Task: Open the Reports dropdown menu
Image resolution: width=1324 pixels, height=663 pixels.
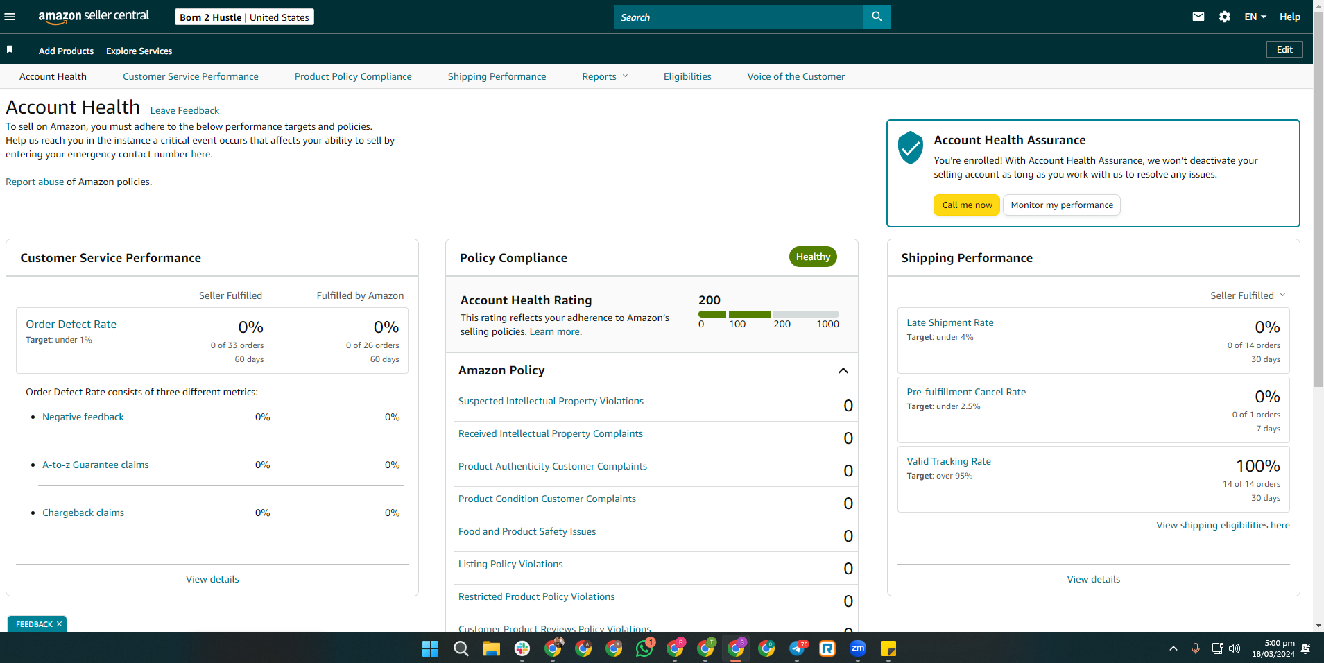Action: [x=605, y=76]
